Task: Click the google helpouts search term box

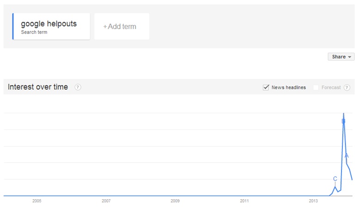Action: 51,26
